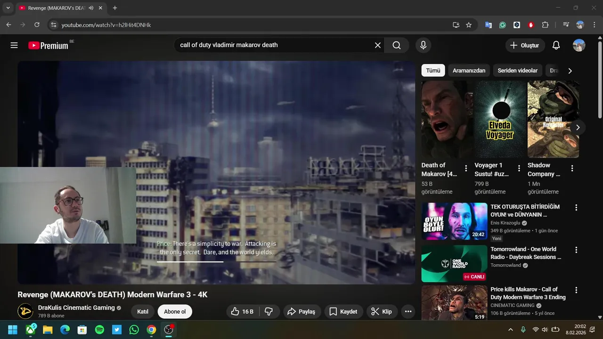
Task: Show more filter chips with right arrow
Action: click(x=570, y=71)
